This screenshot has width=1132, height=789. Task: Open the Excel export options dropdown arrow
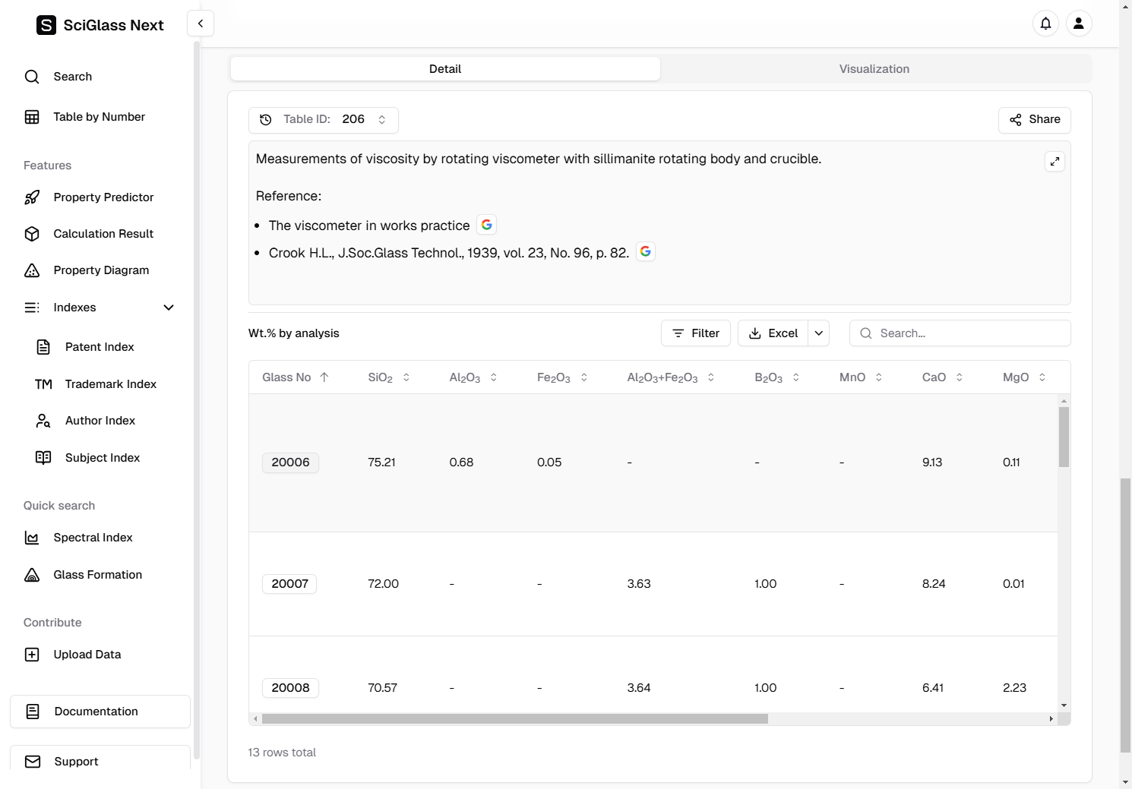click(x=818, y=333)
